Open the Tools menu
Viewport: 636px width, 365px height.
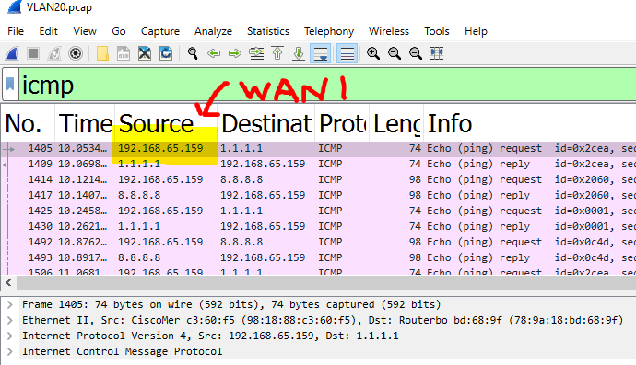[x=436, y=31]
